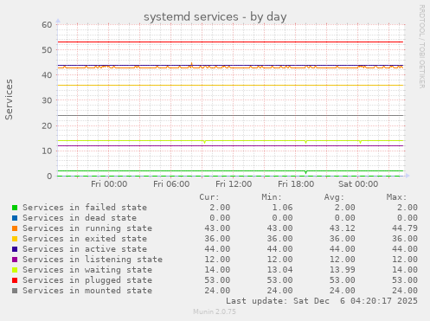This screenshot has width=430, height=321.
Task: Select the 'Services in exited state' label
Action: (85, 239)
